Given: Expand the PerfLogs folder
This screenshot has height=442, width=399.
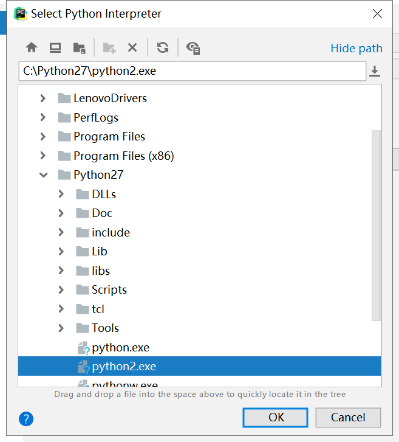Looking at the screenshot, I should [43, 117].
